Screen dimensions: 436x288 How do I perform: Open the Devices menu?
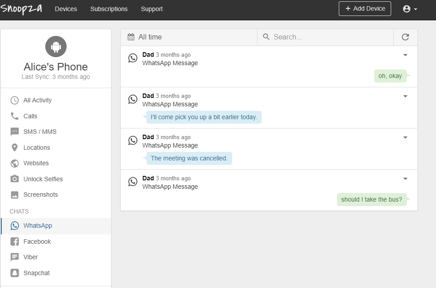(x=66, y=9)
